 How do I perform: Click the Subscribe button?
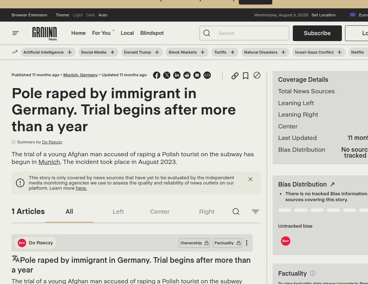(317, 33)
